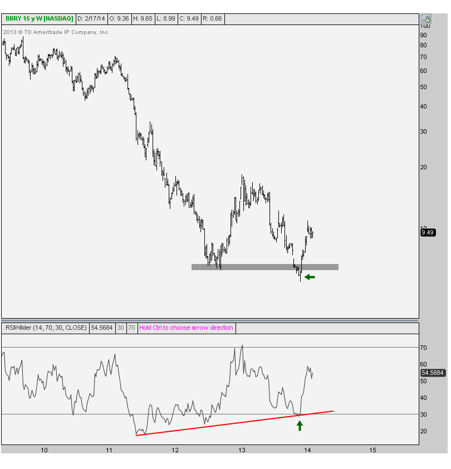This screenshot has height=469, width=451.
Task: Click the 60 label on the RSI axis
Action: click(x=424, y=364)
